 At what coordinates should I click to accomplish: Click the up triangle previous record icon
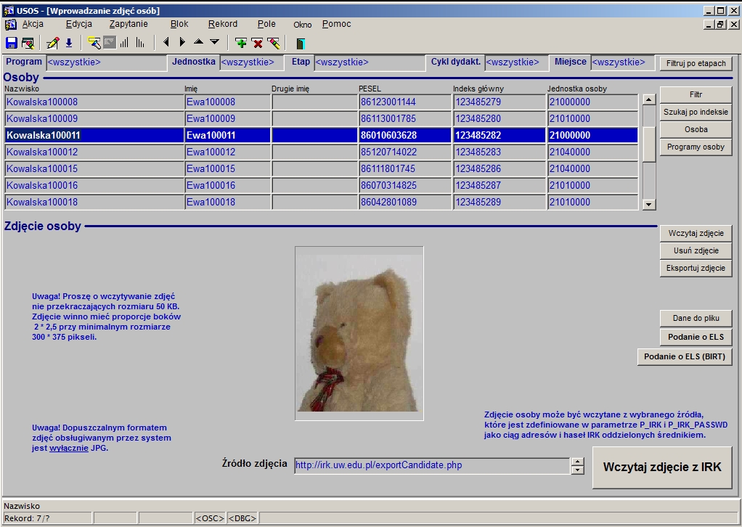coord(198,43)
